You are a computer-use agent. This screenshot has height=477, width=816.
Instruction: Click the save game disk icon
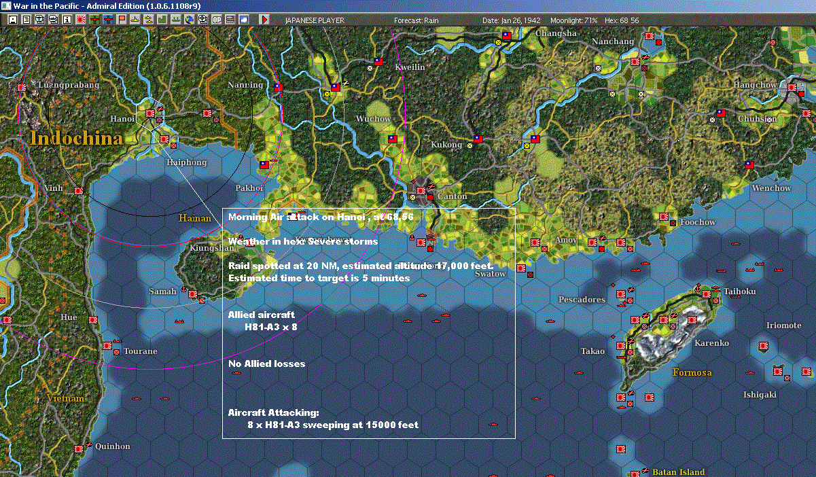click(x=12, y=20)
